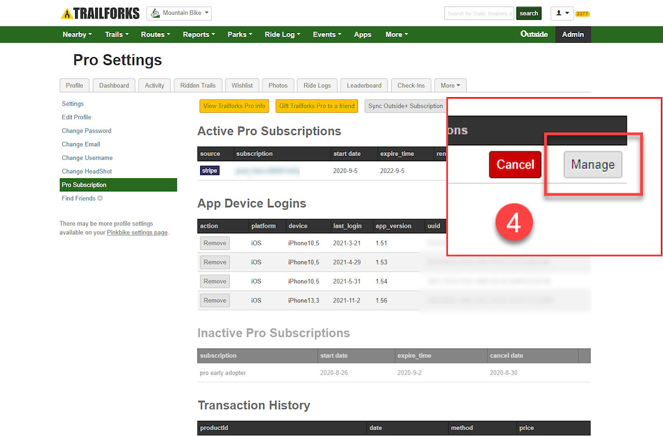Remove the iPhone10,5 device logged 2021-4-29

point(215,262)
